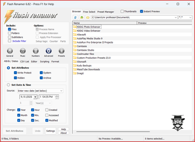Screen dimensions: 195x142
Task: Switch to the Free Select tab
Action: 89,12
